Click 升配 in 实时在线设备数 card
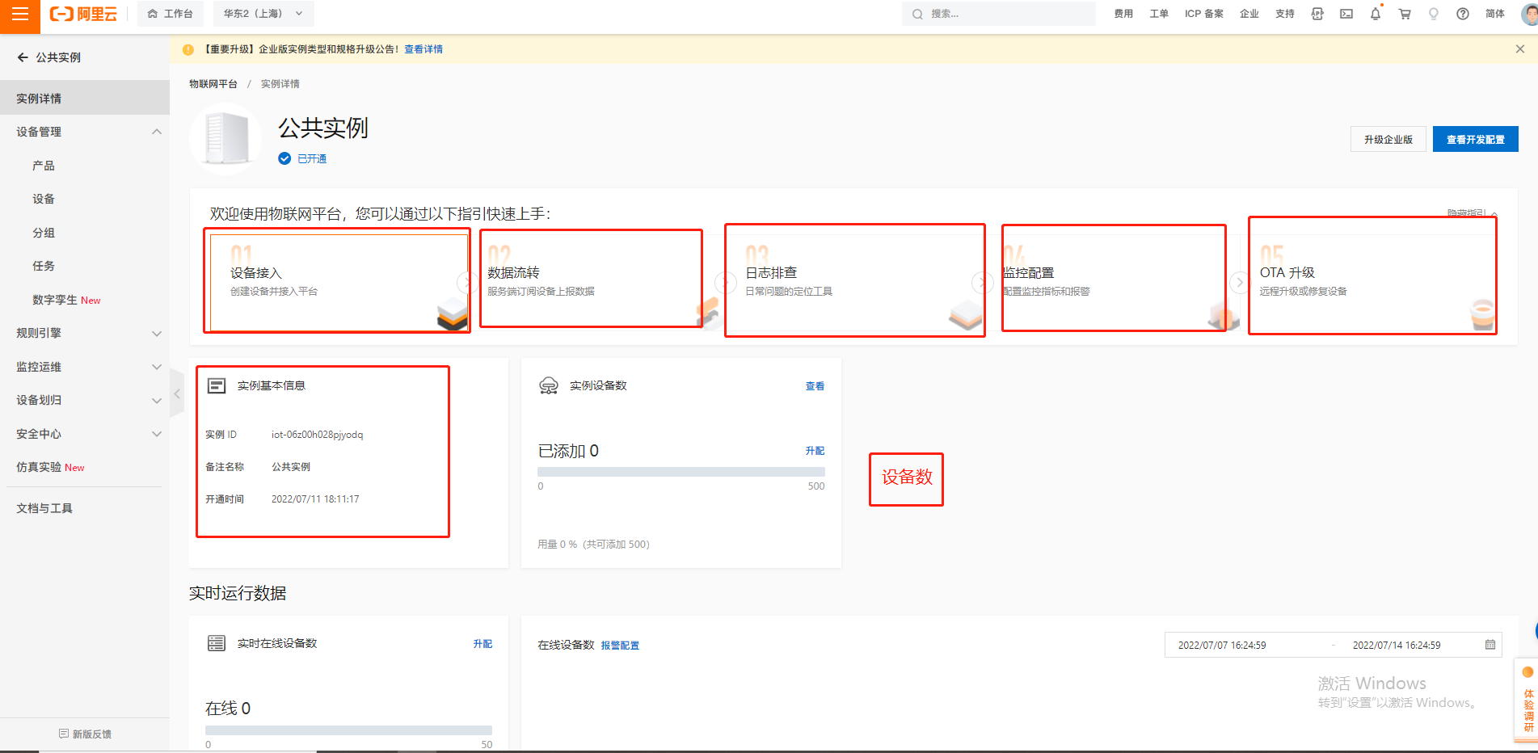Viewport: 1538px width, 753px height. (482, 644)
